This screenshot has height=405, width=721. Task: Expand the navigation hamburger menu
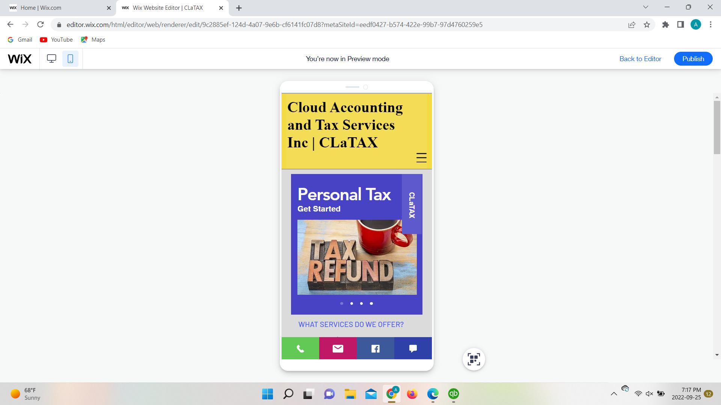[421, 158]
